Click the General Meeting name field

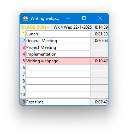pos(58,41)
